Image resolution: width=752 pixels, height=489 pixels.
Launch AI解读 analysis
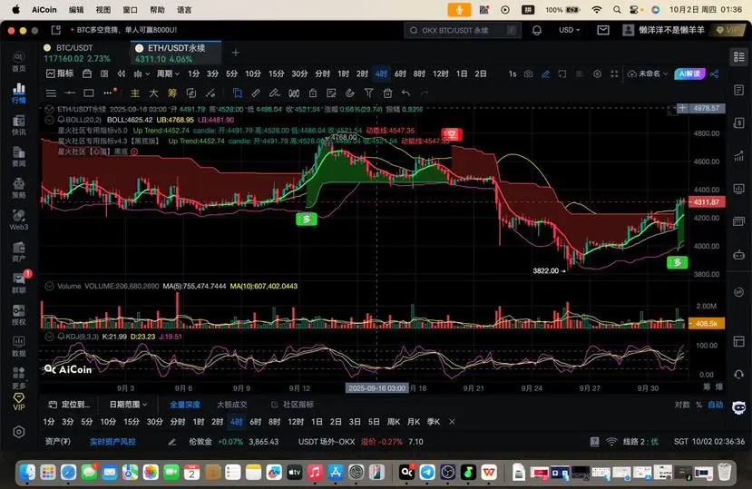tap(689, 73)
